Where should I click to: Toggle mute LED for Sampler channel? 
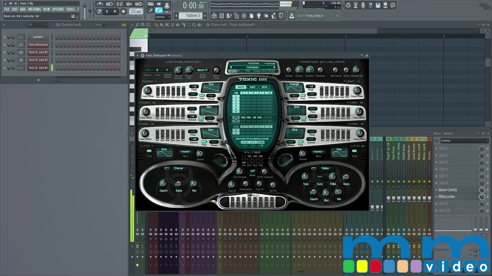pos(5,37)
